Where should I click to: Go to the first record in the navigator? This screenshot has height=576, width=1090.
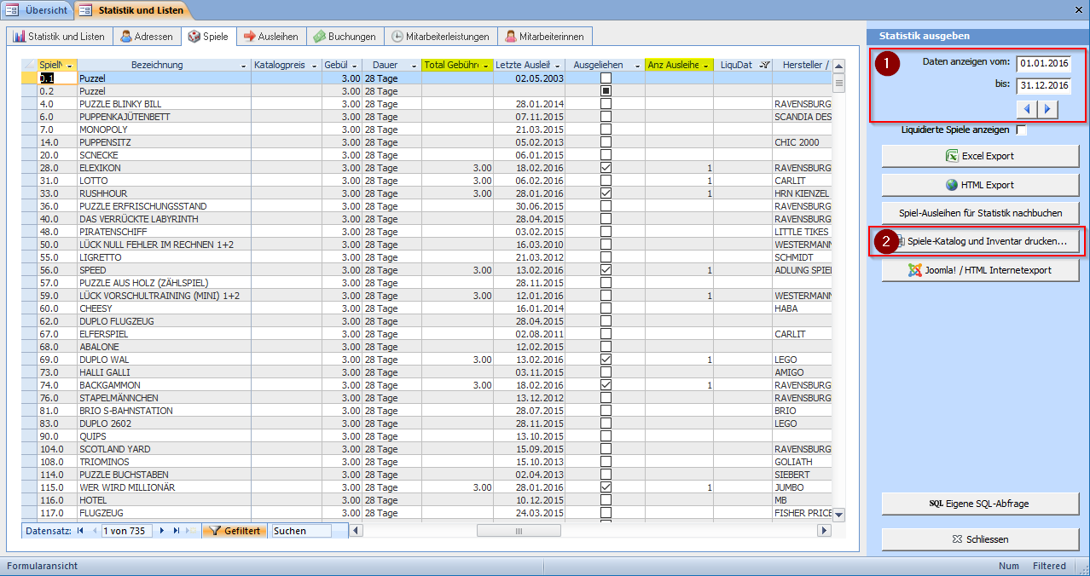[x=80, y=531]
